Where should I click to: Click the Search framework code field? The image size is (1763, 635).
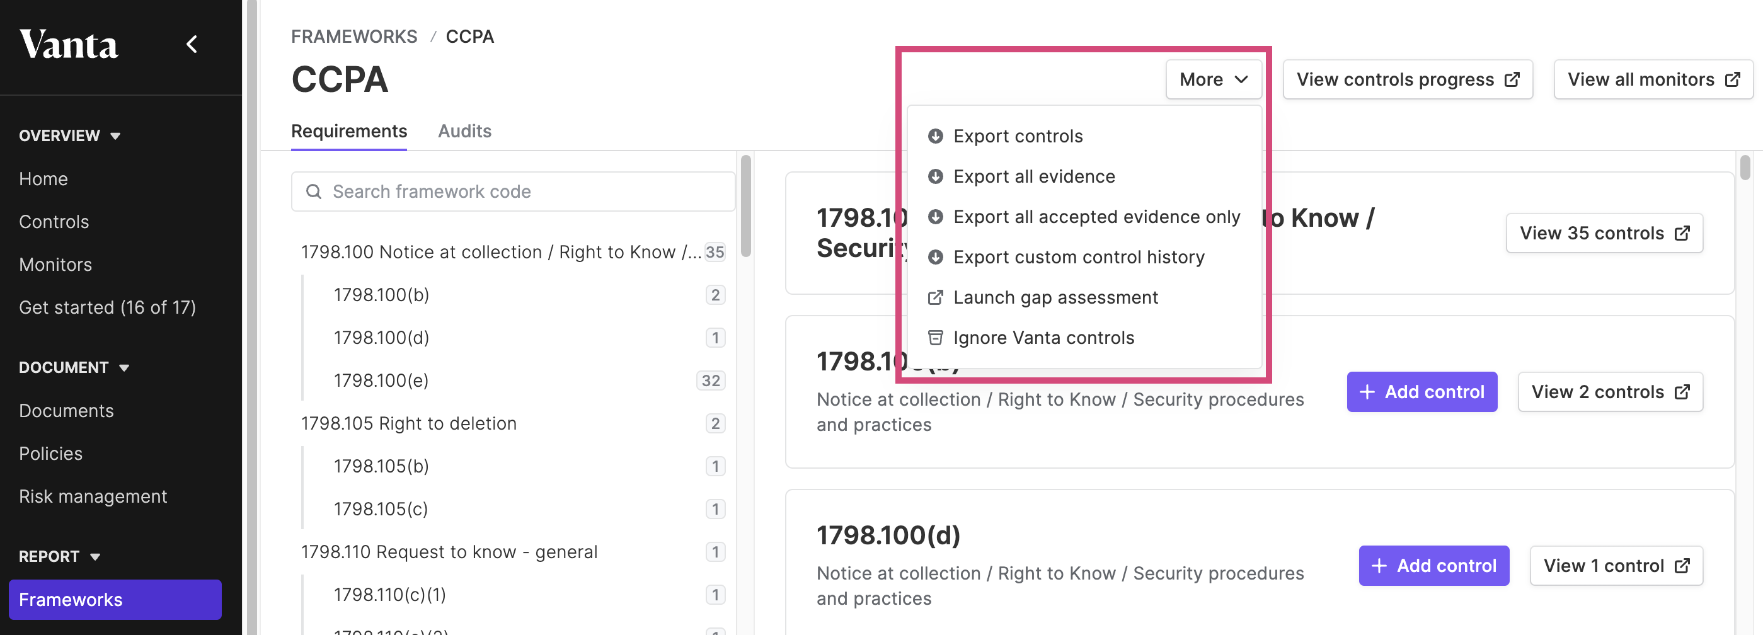point(513,192)
